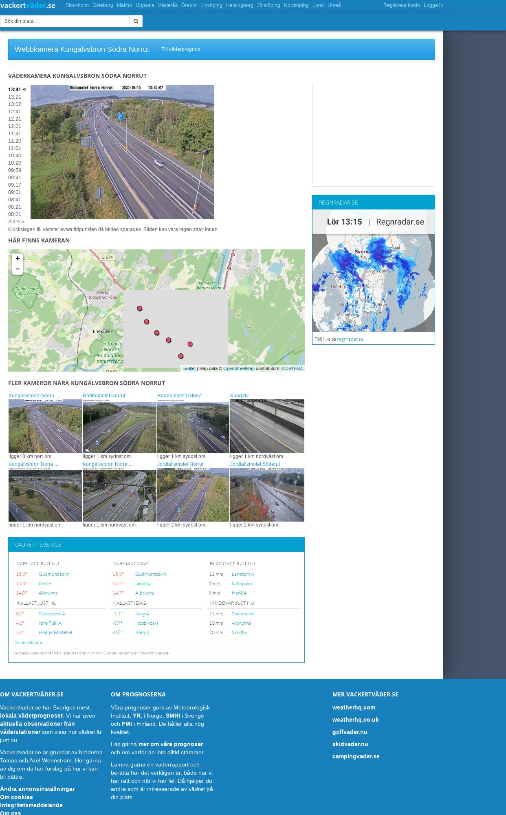The image size is (506, 815).
Task: Open weatherhq.co.uk footer link
Action: 355,720
